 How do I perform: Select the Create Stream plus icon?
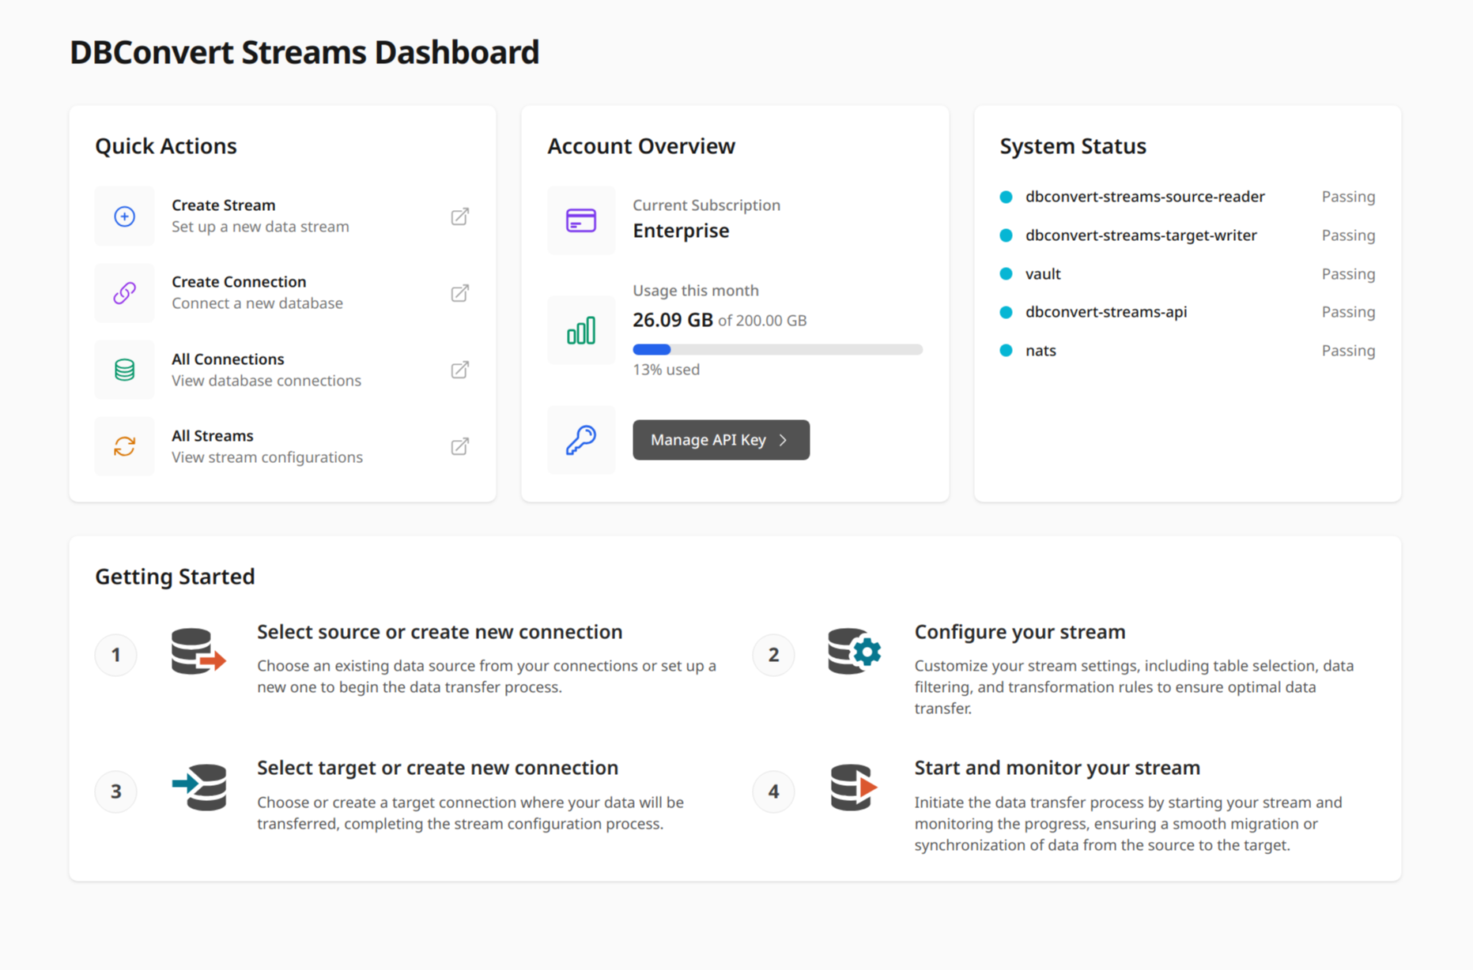(124, 216)
